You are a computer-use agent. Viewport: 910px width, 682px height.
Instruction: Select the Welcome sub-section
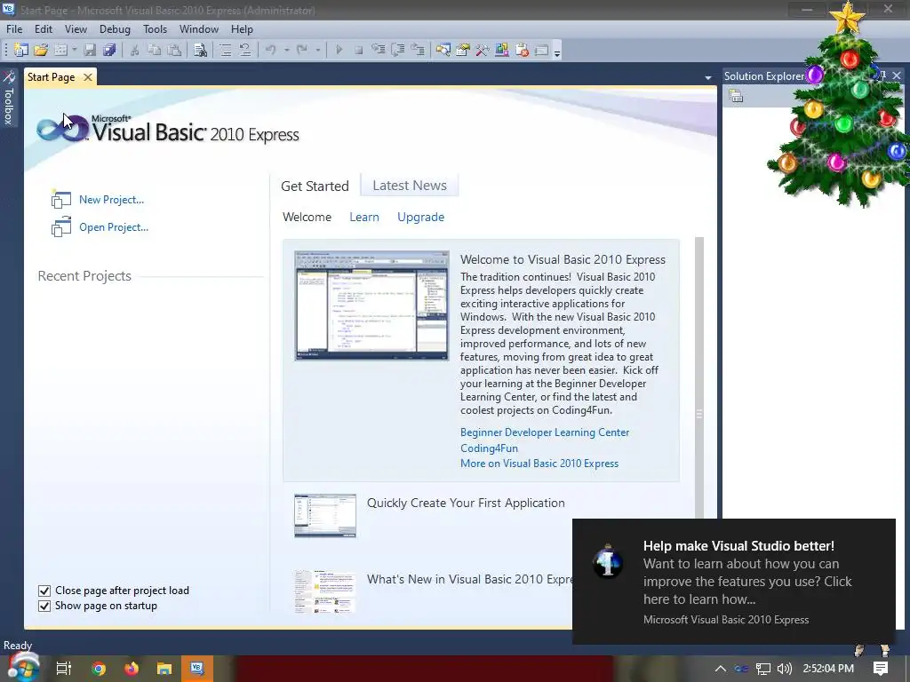coord(307,218)
